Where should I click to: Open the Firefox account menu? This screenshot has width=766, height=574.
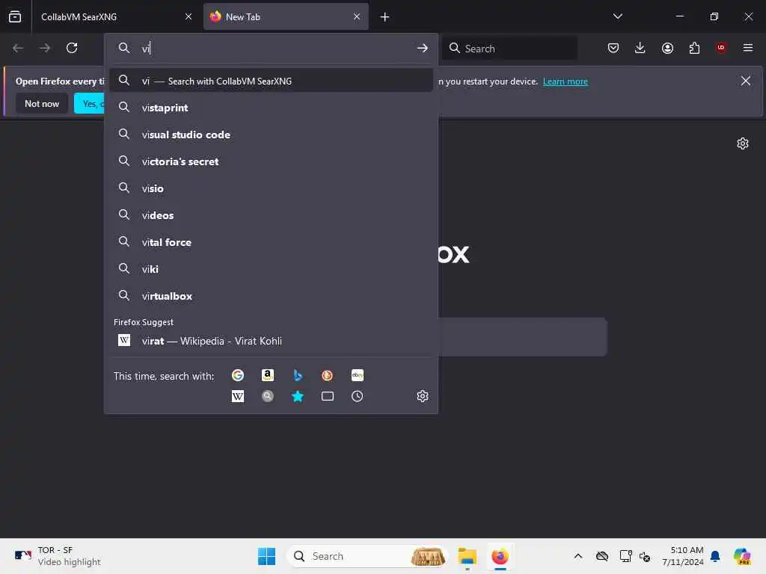(667, 48)
